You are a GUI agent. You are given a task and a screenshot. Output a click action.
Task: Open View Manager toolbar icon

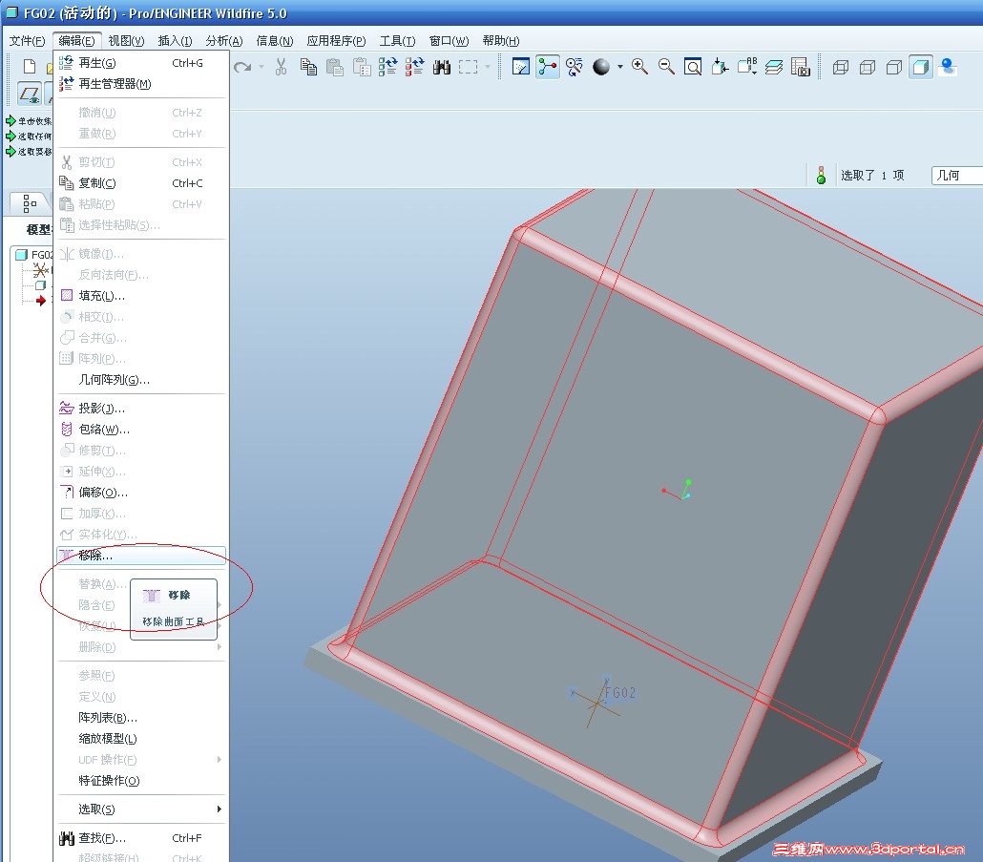pos(801,67)
